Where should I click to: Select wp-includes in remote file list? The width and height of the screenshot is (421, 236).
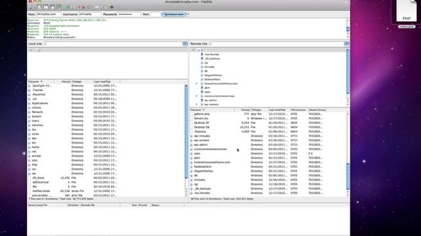coord(202,136)
